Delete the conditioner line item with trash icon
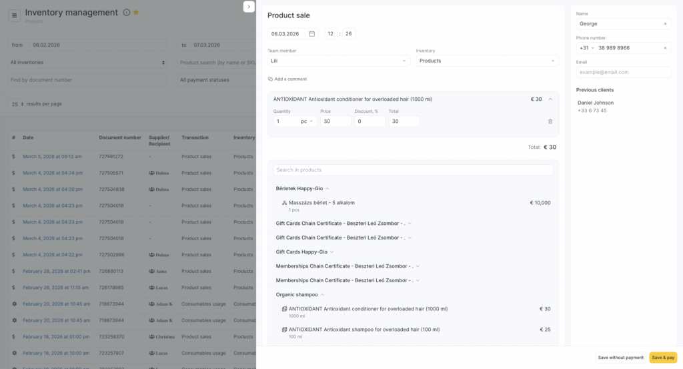683x369 pixels. (550, 121)
